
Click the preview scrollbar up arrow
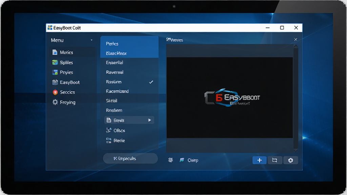pos(295,46)
